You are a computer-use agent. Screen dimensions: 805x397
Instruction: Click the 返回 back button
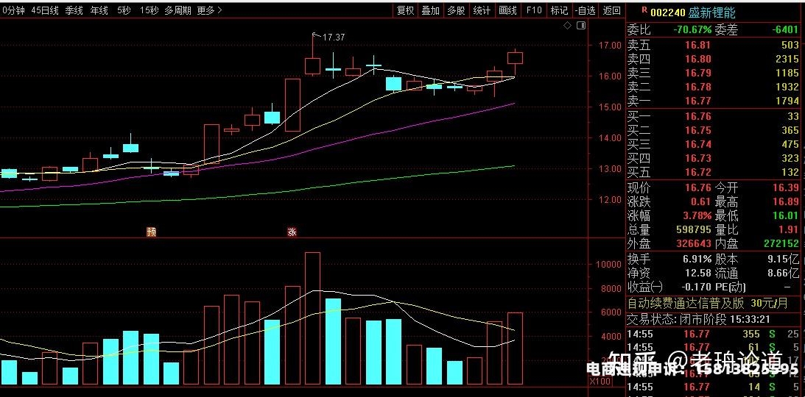(612, 10)
